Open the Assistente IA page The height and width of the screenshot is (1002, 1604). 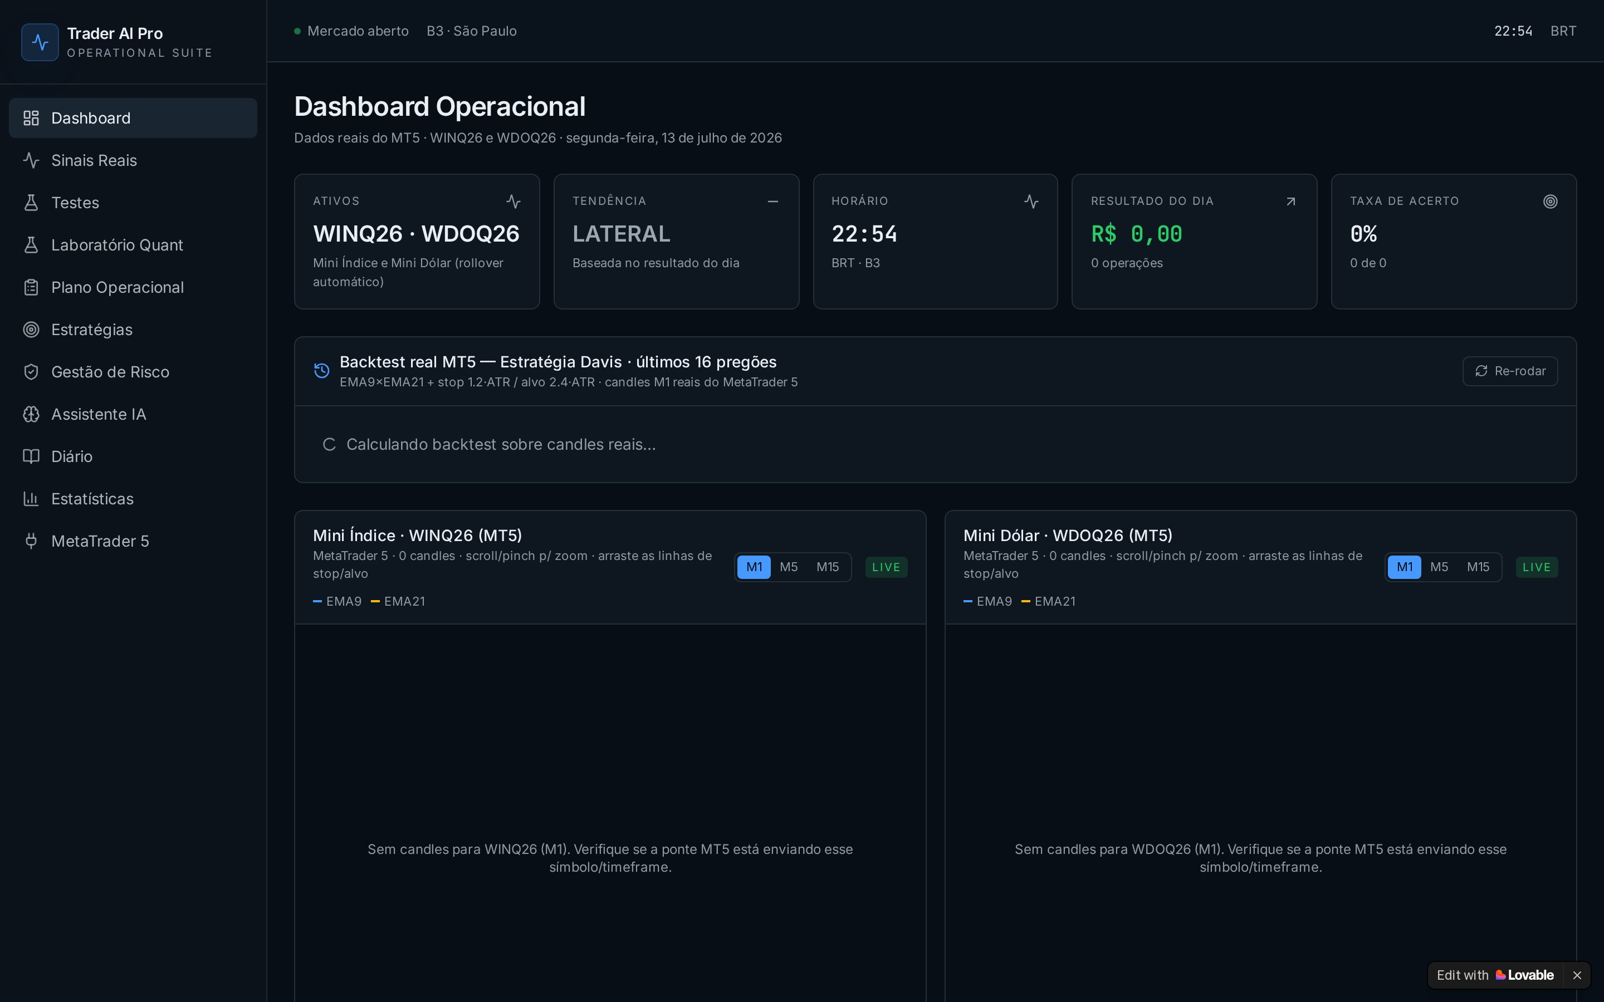(133, 414)
